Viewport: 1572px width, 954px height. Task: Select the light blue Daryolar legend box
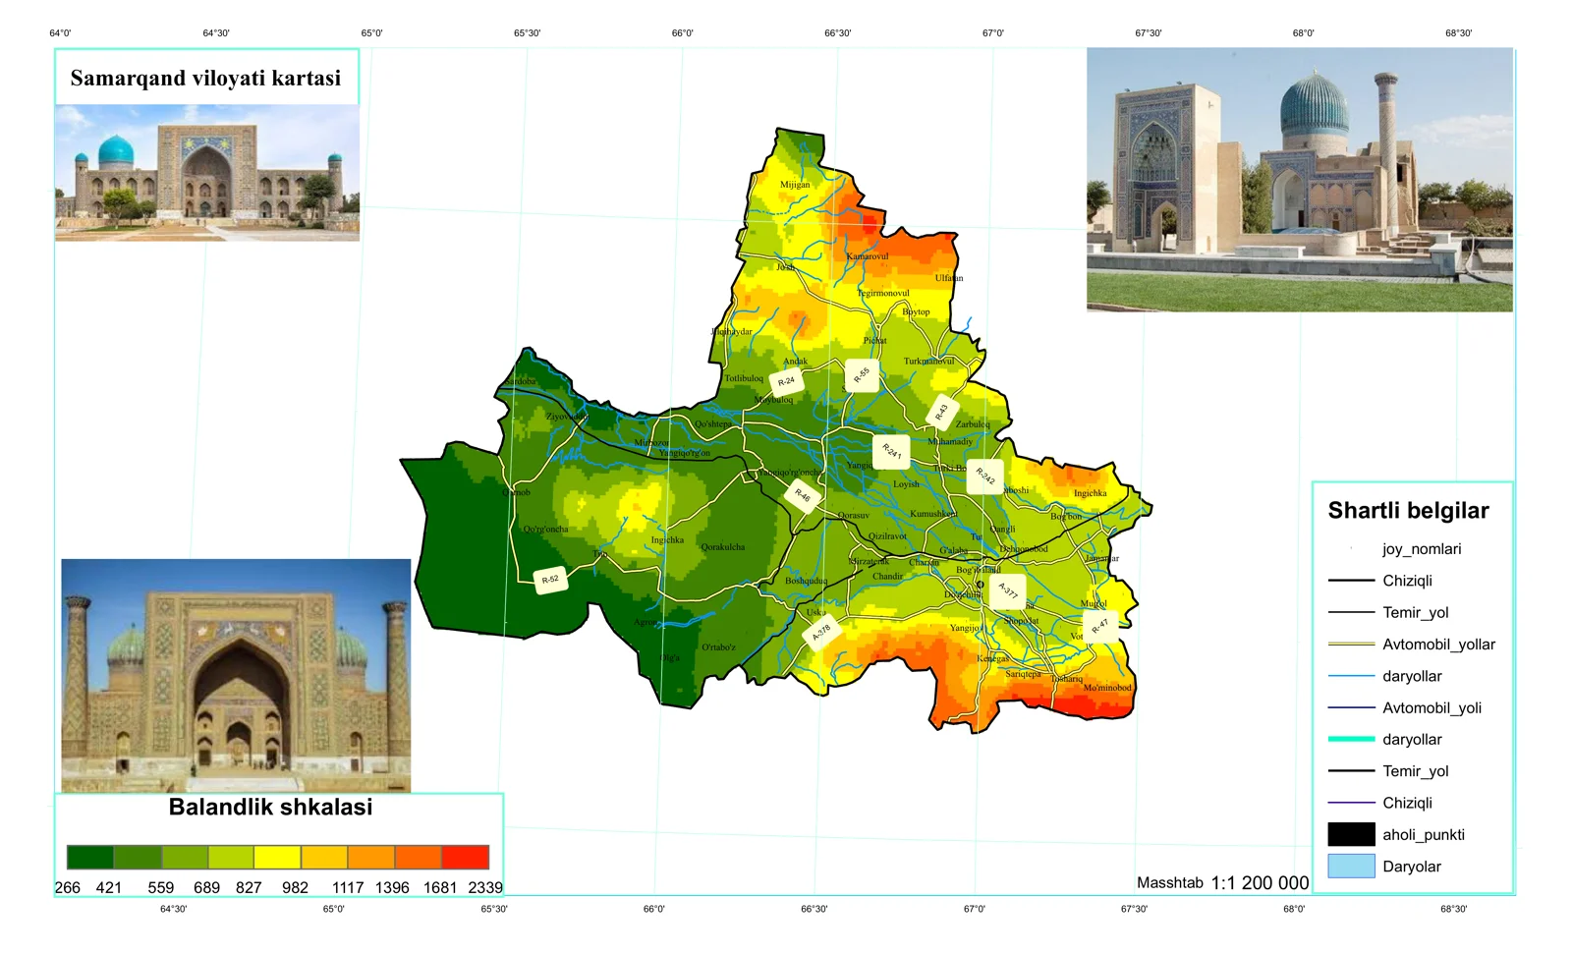[x=1351, y=866]
